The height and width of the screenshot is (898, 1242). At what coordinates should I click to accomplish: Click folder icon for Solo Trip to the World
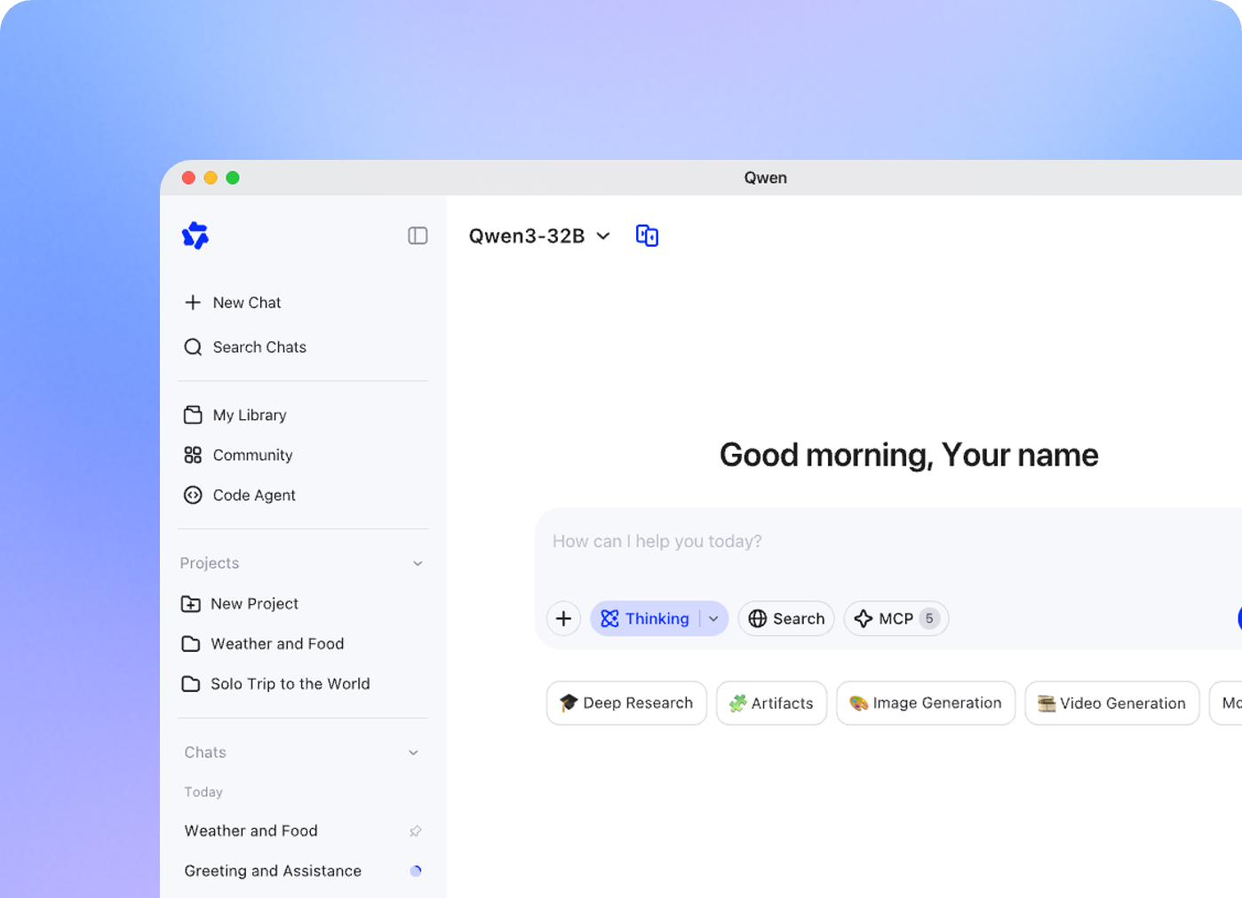click(x=191, y=684)
